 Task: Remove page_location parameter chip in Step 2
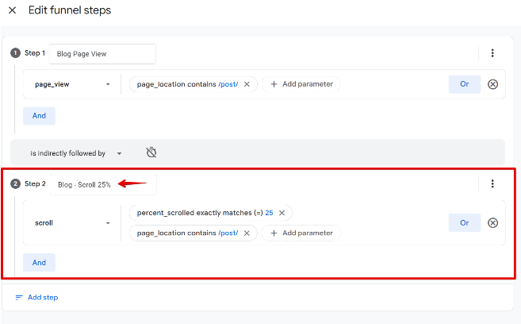click(247, 233)
